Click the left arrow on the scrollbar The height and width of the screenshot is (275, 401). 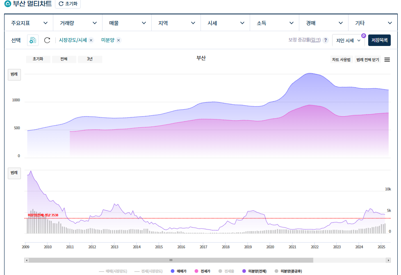pyautogui.click(x=27, y=260)
